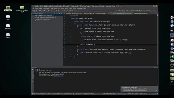This screenshot has width=174, height=98.
Task: Open Important Desktop Stuff folder
Action: coord(22,9)
